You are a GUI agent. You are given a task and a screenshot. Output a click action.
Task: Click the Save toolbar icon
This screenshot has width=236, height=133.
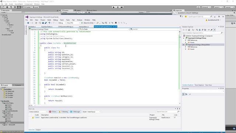pyautogui.click(x=43, y=23)
